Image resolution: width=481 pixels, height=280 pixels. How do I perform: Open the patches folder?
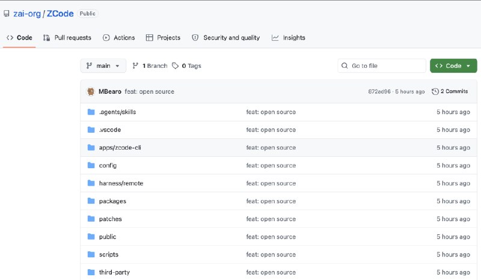tap(111, 219)
